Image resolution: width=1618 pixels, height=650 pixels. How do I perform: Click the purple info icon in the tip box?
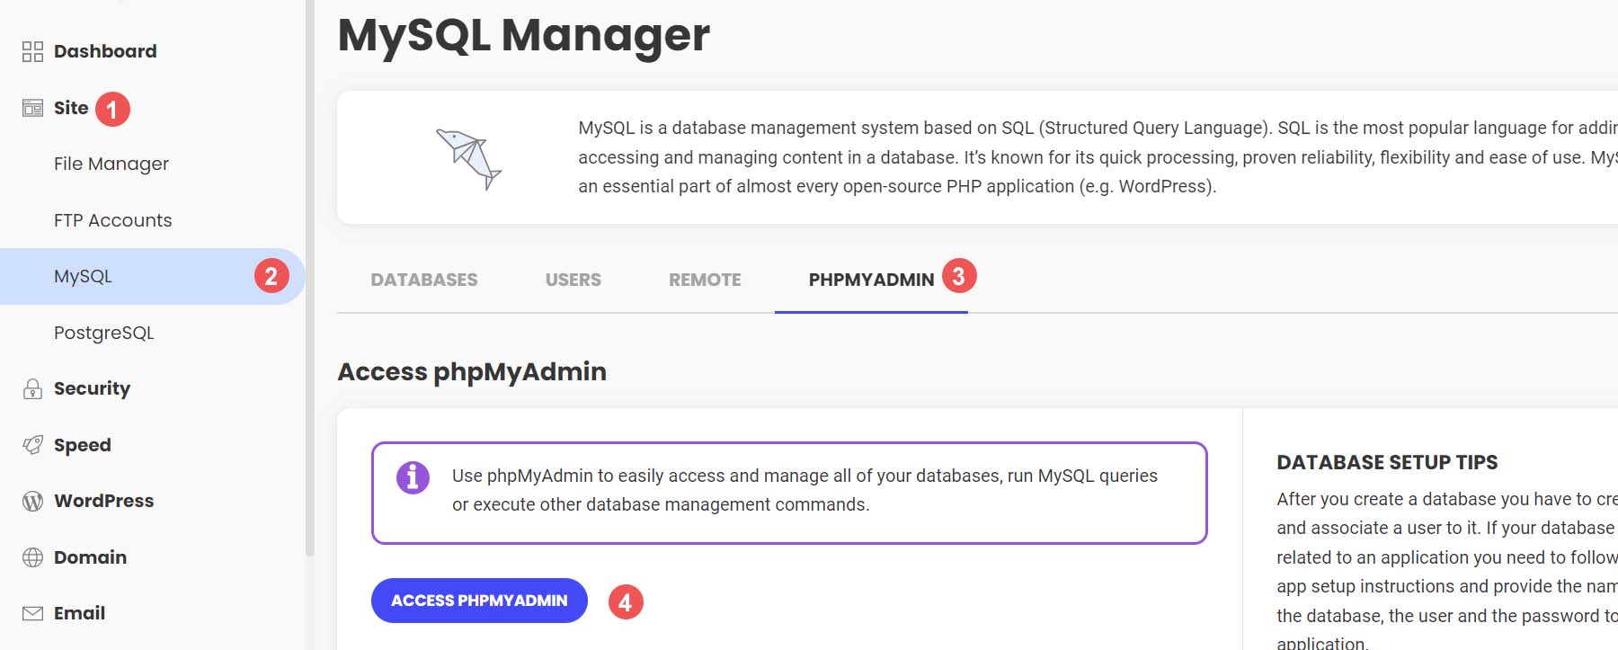click(x=412, y=477)
